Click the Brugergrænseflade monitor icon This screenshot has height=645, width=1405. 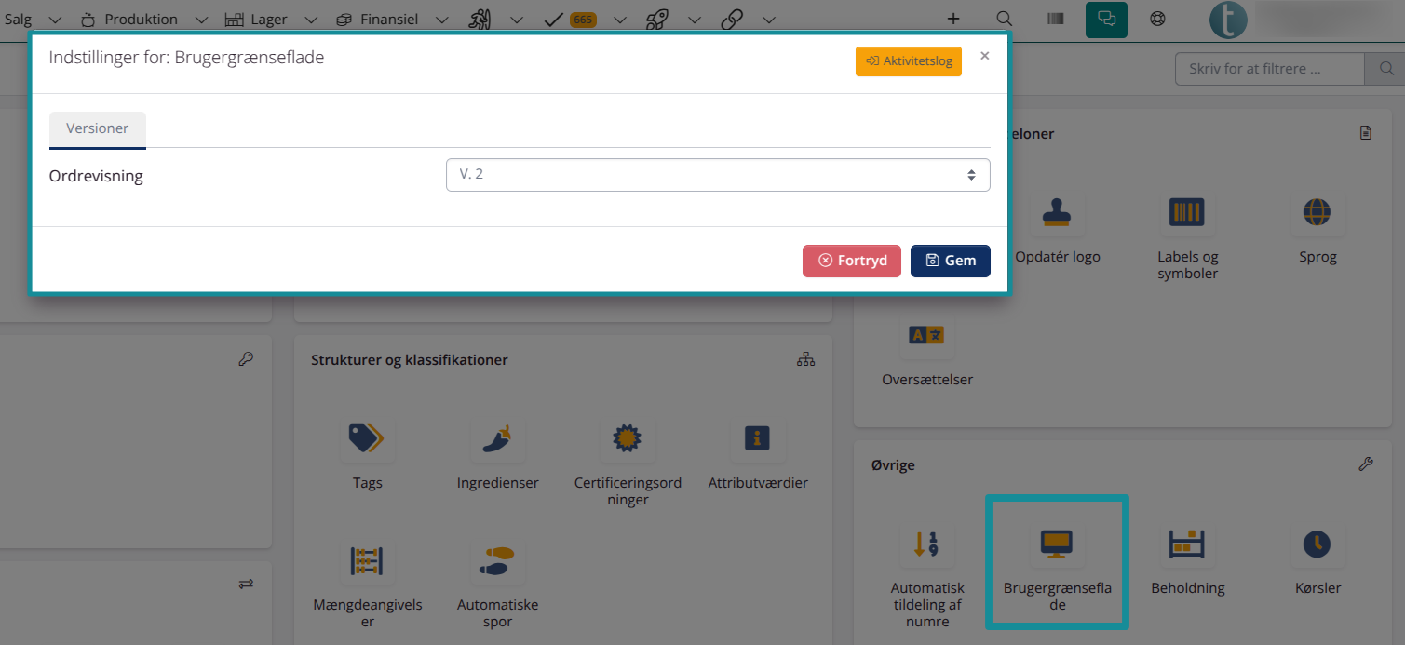tap(1057, 544)
